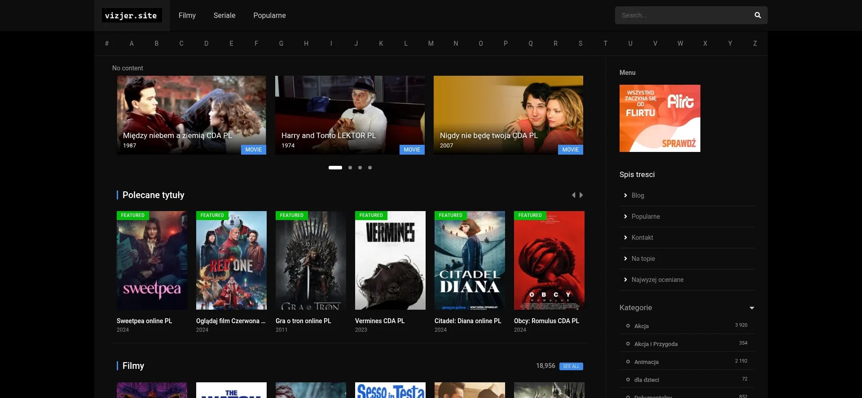
Task: Open Między niebem a ziemią slider card
Action: 191,115
